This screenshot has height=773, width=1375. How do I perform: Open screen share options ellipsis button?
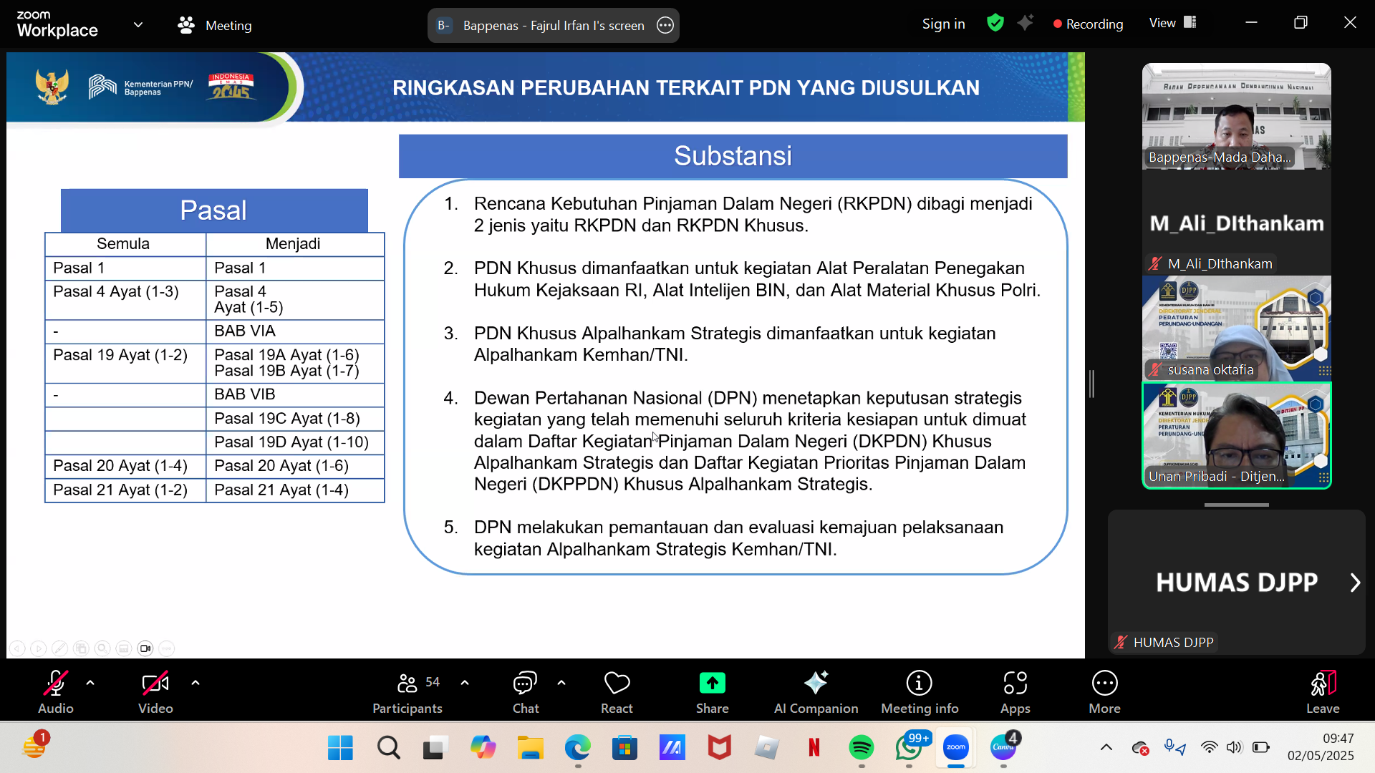(x=665, y=25)
